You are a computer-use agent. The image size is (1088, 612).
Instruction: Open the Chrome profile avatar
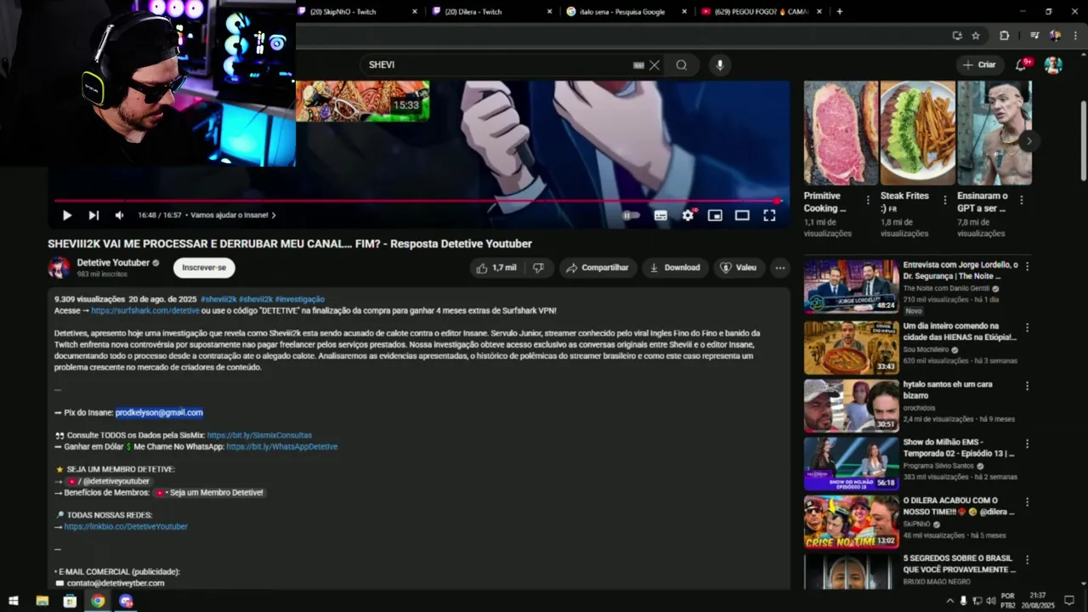(x=1055, y=36)
